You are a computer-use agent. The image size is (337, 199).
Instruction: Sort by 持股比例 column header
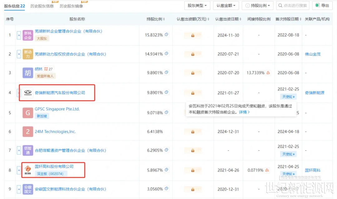(x=156, y=19)
